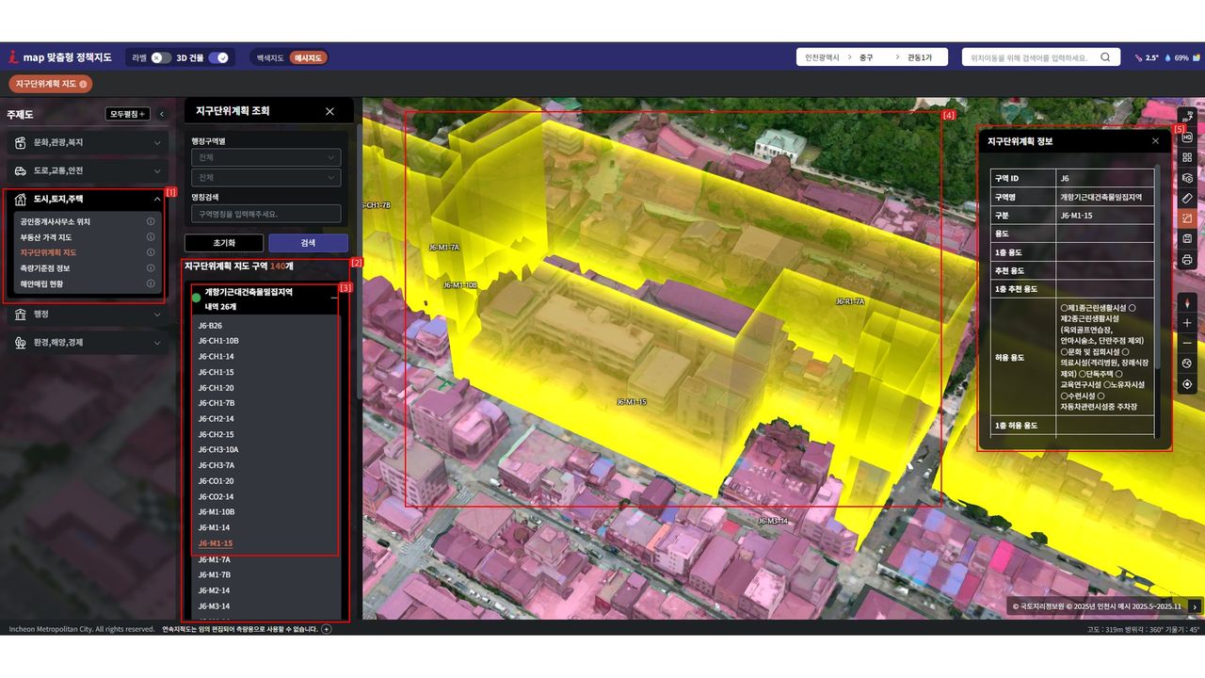Toggle the 라벨 label switch
Viewport: 1205px width, 678px height.
pyautogui.click(x=161, y=57)
